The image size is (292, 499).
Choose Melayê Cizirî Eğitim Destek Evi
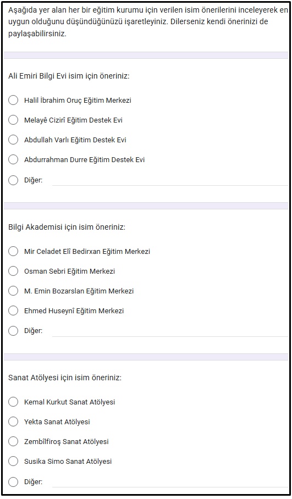pyautogui.click(x=13, y=120)
